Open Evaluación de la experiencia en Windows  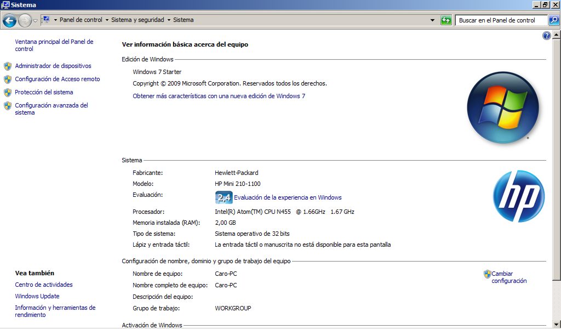pos(288,197)
